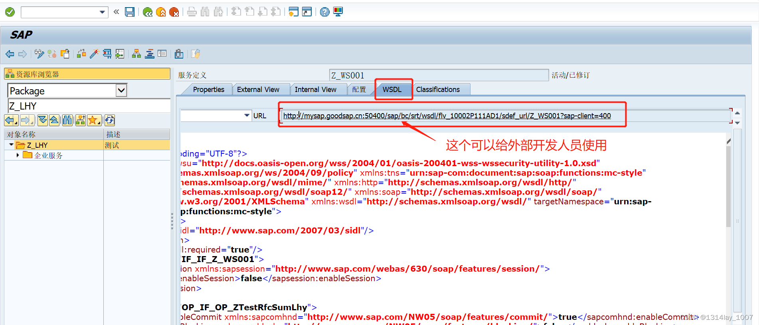Toggle Display/Change with the glasses-pencil icon

pyautogui.click(x=39, y=54)
